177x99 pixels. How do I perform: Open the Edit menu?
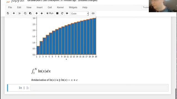click(x=19, y=7)
